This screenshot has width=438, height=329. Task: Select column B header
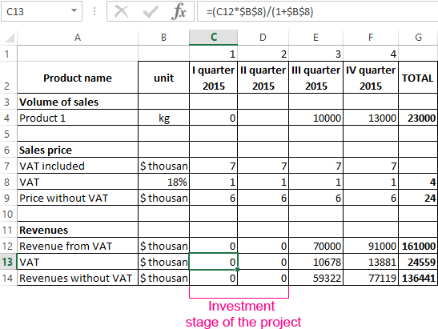(x=163, y=38)
